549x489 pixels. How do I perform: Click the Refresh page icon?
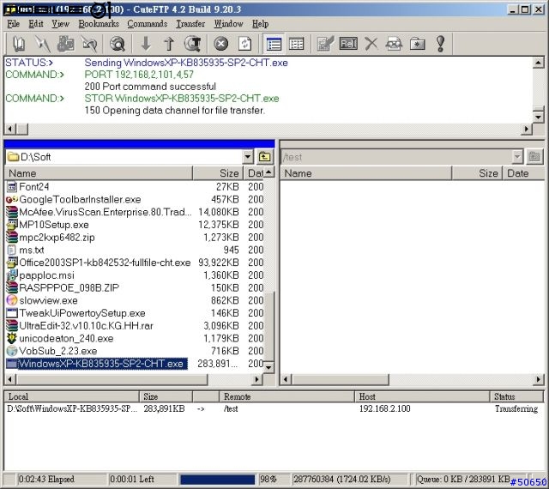[244, 44]
